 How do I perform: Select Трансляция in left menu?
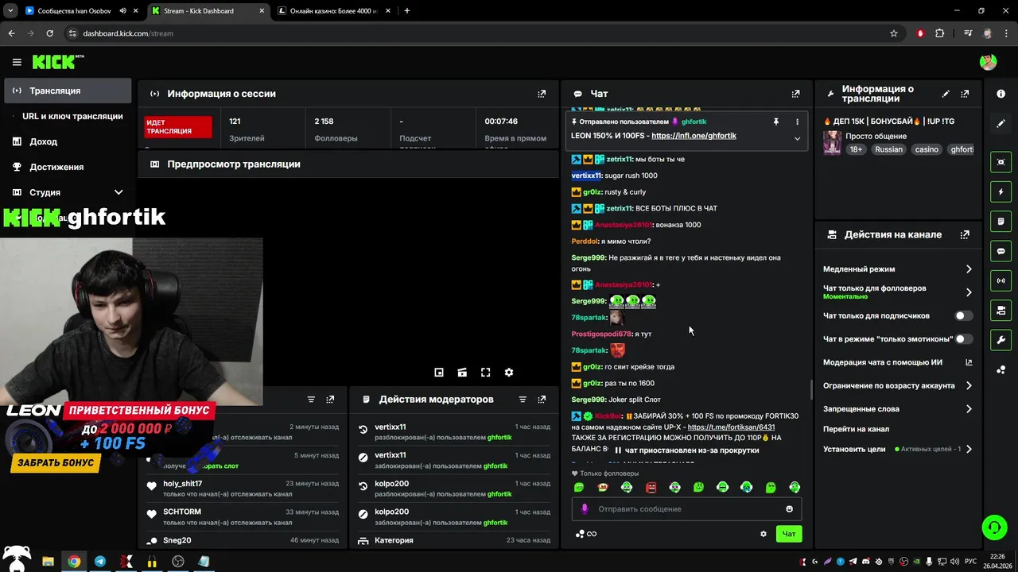(x=68, y=91)
